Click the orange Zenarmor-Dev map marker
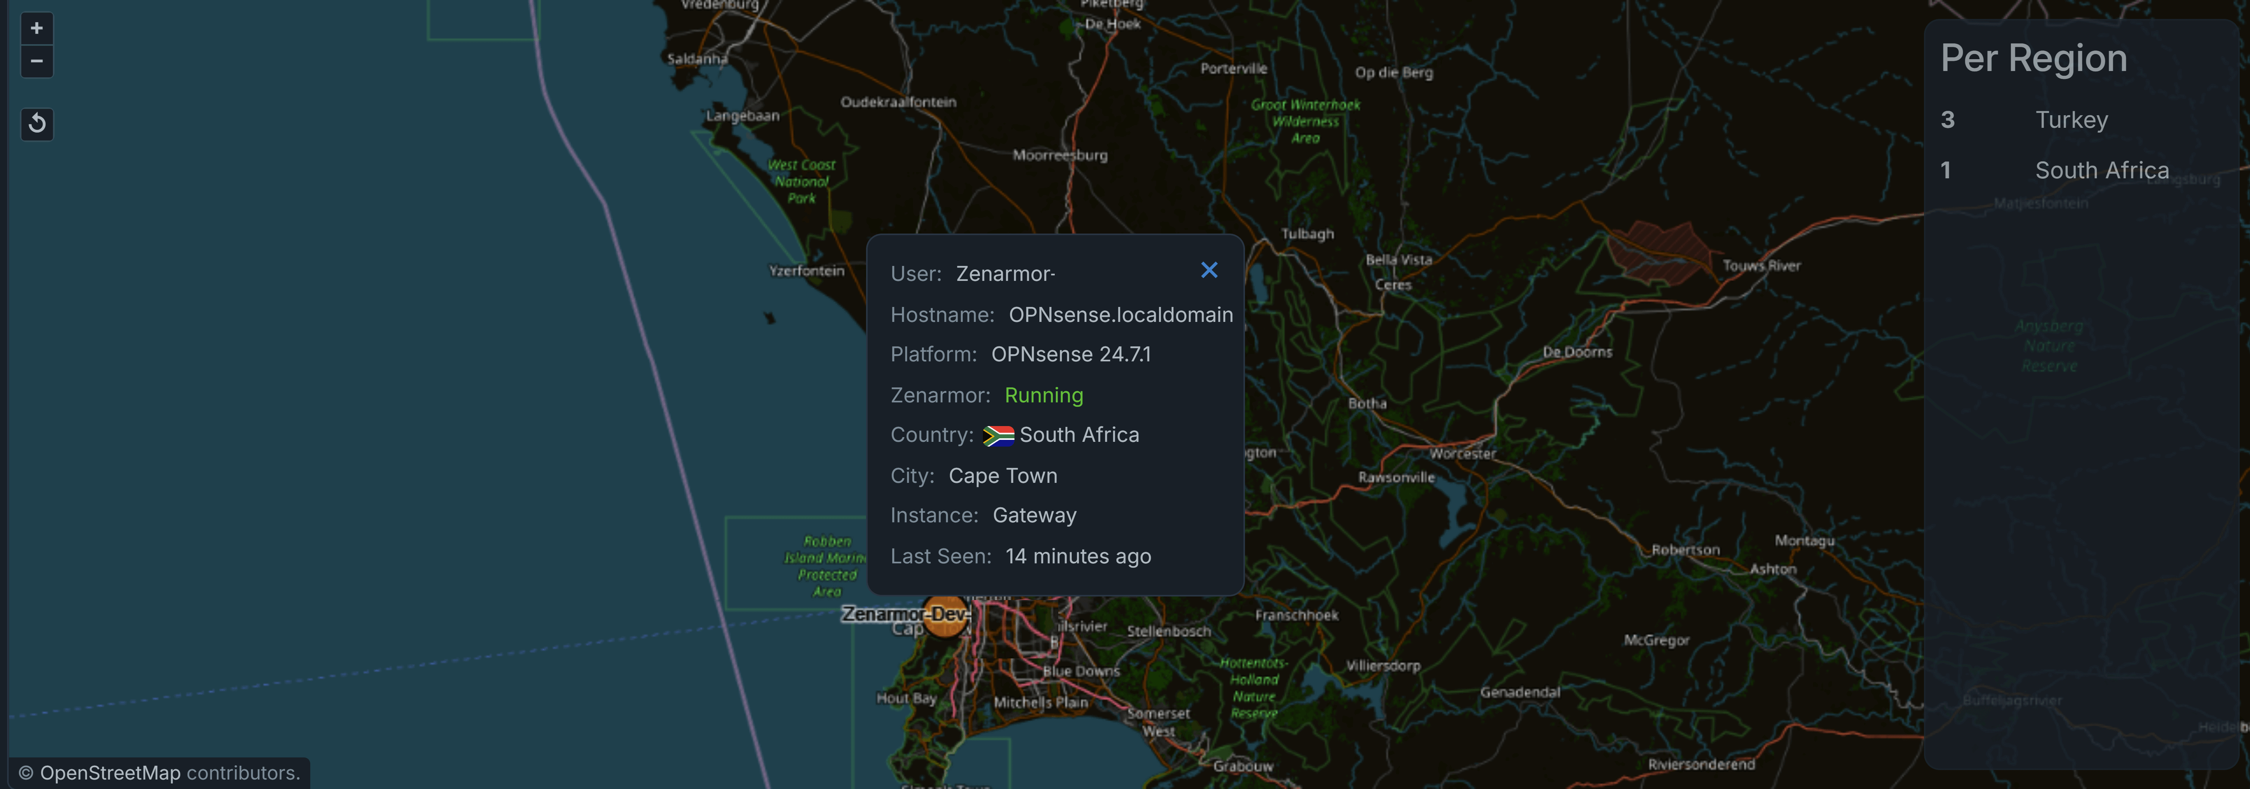This screenshot has width=2250, height=789. tap(946, 615)
